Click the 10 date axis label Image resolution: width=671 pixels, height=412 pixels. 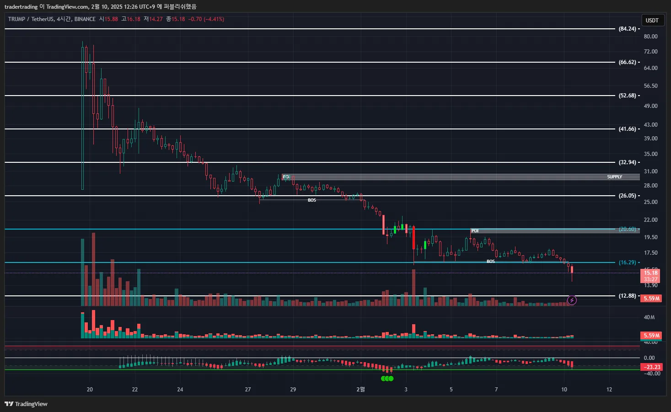click(564, 390)
